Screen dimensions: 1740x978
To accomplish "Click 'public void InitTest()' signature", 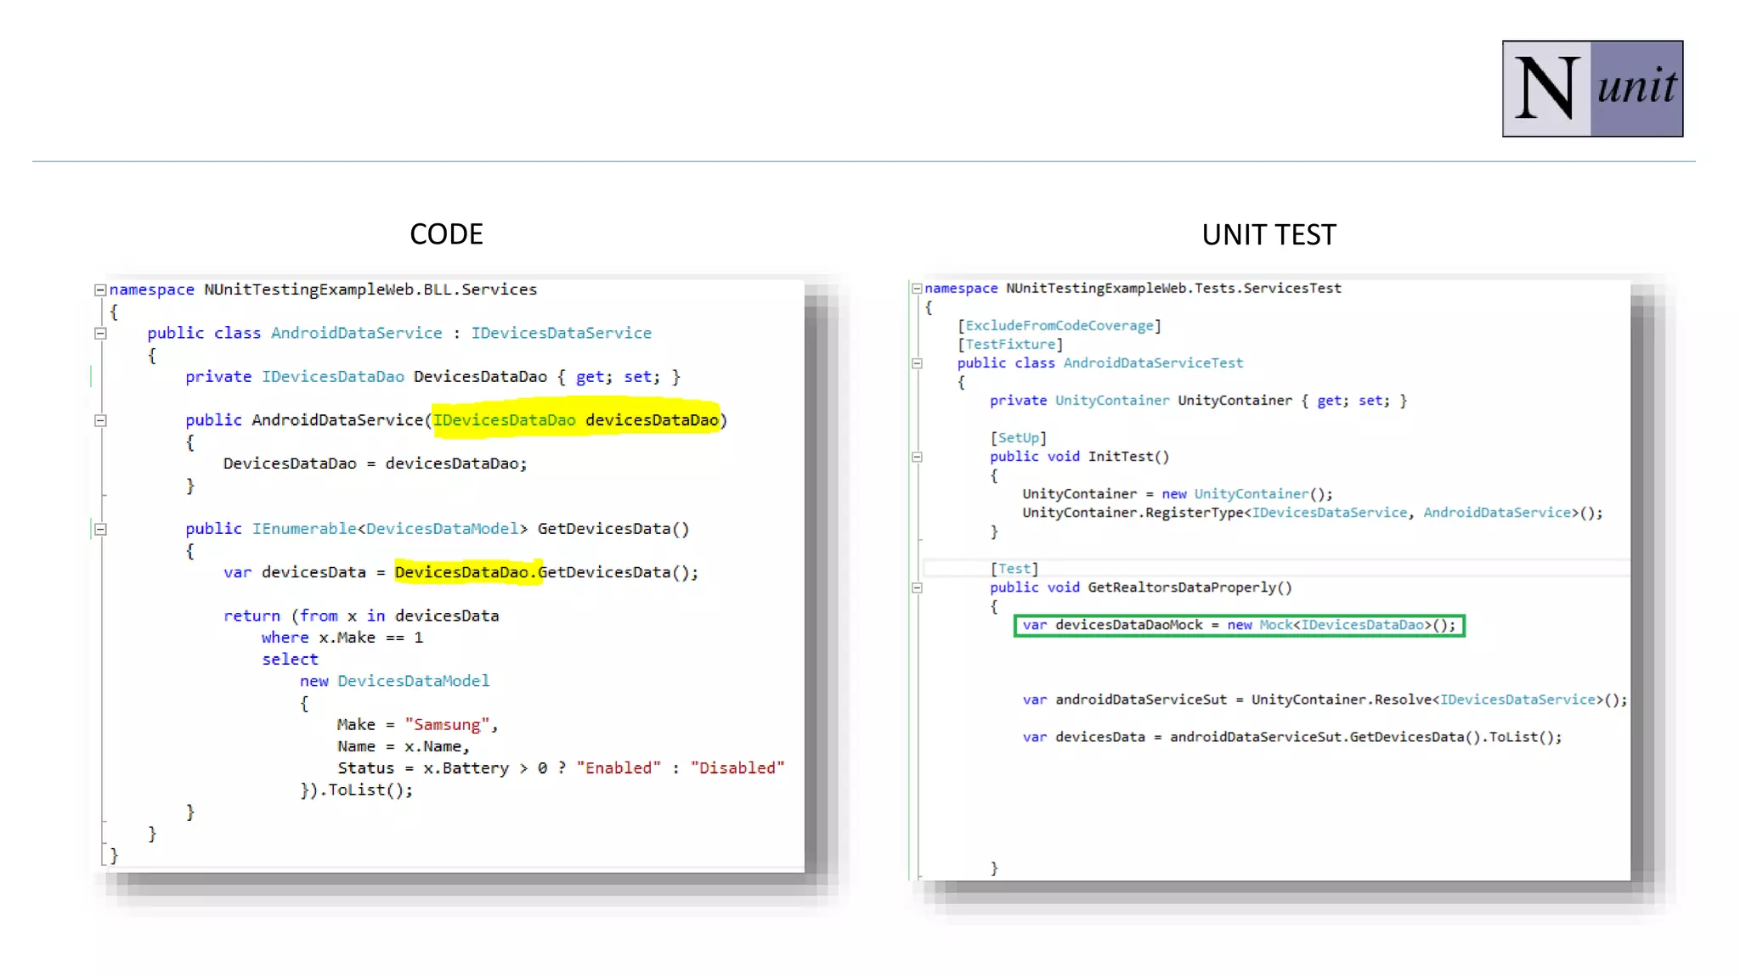I will tap(1080, 457).
